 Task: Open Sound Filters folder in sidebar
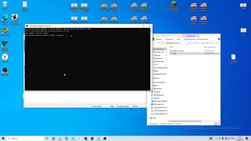160,68
